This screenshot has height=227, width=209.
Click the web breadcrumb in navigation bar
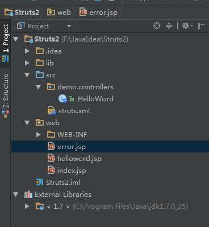(58, 13)
